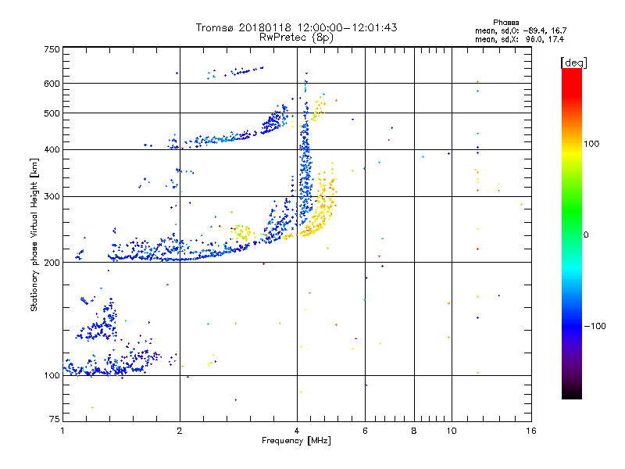Click the y-axis tick label '600'
The width and height of the screenshot is (625, 469).
point(52,84)
